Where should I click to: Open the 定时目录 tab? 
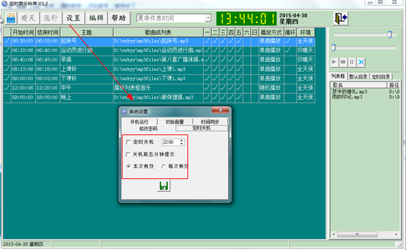coord(381,76)
